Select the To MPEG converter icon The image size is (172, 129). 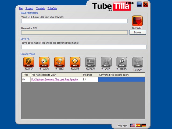pos(122,62)
